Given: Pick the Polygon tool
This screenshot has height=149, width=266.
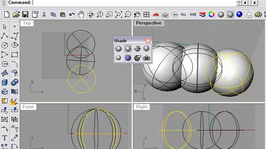Looking at the screenshot, I should click(5, 64).
